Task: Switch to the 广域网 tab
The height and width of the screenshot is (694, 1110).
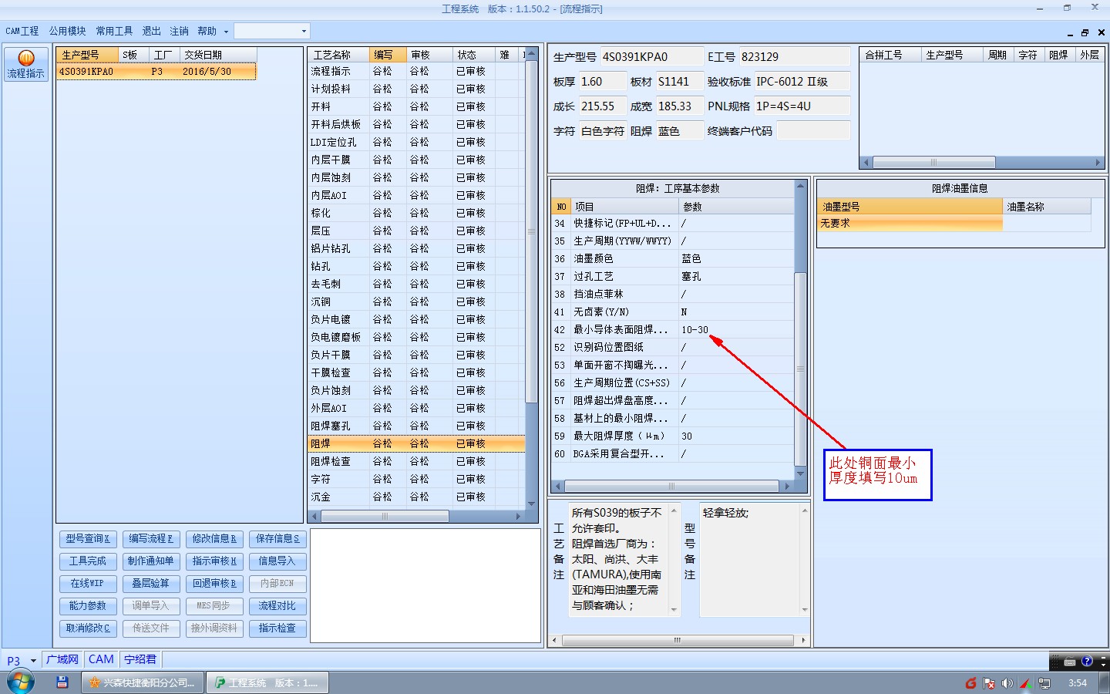Action: pos(62,659)
